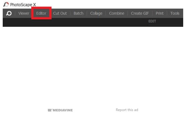Screen dimensions: 185x115
Task: Click the PhotoScape X home swirl icon
Action: (9, 13)
